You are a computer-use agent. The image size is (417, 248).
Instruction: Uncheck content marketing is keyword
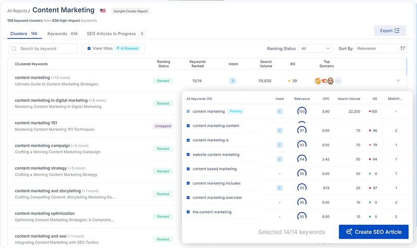point(188,140)
